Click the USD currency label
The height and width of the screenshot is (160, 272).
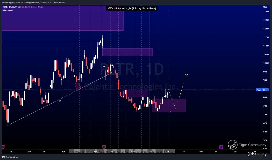click(265, 7)
